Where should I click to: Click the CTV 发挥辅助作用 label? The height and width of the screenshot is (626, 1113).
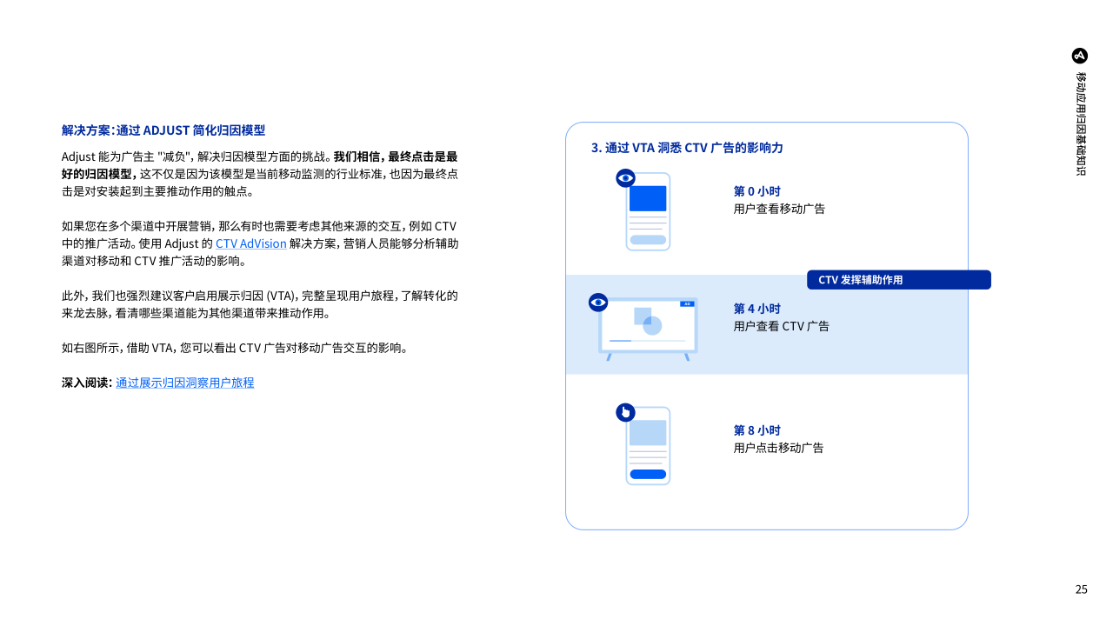899,280
